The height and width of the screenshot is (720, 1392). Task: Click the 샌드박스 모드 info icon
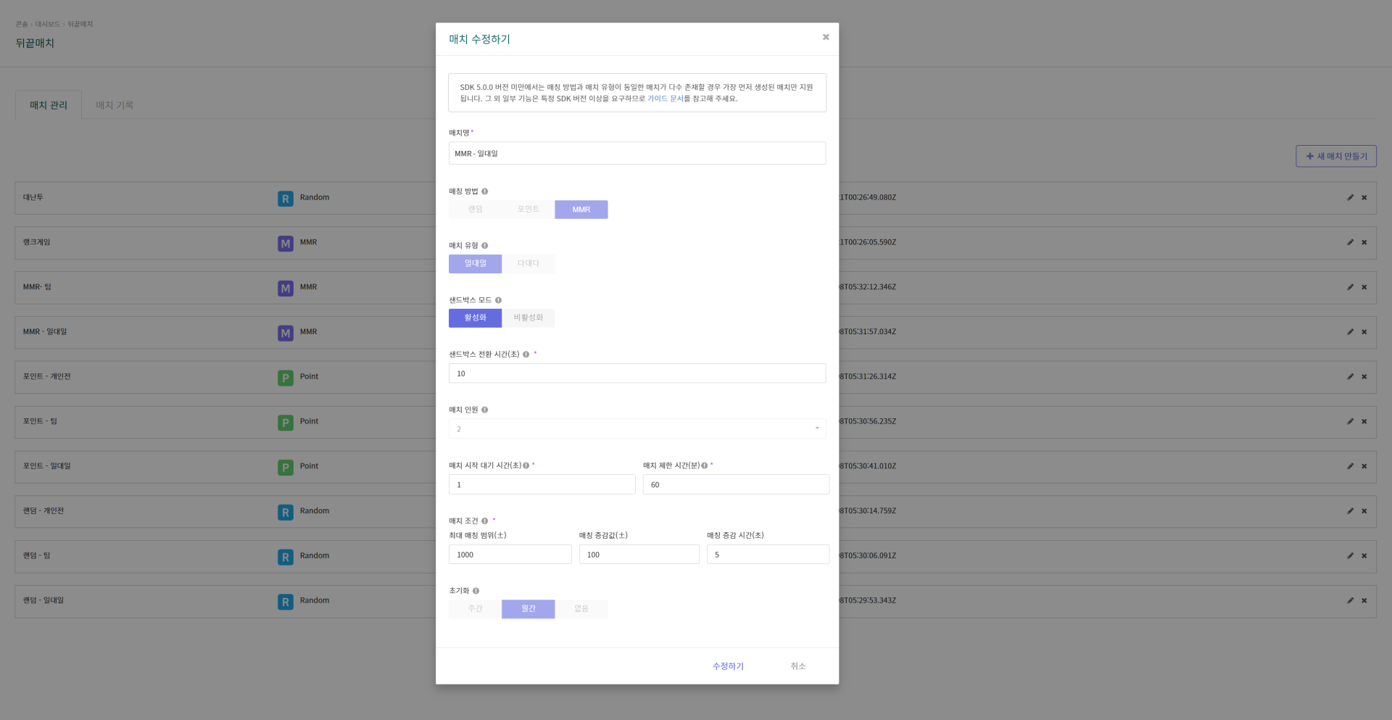click(x=498, y=300)
